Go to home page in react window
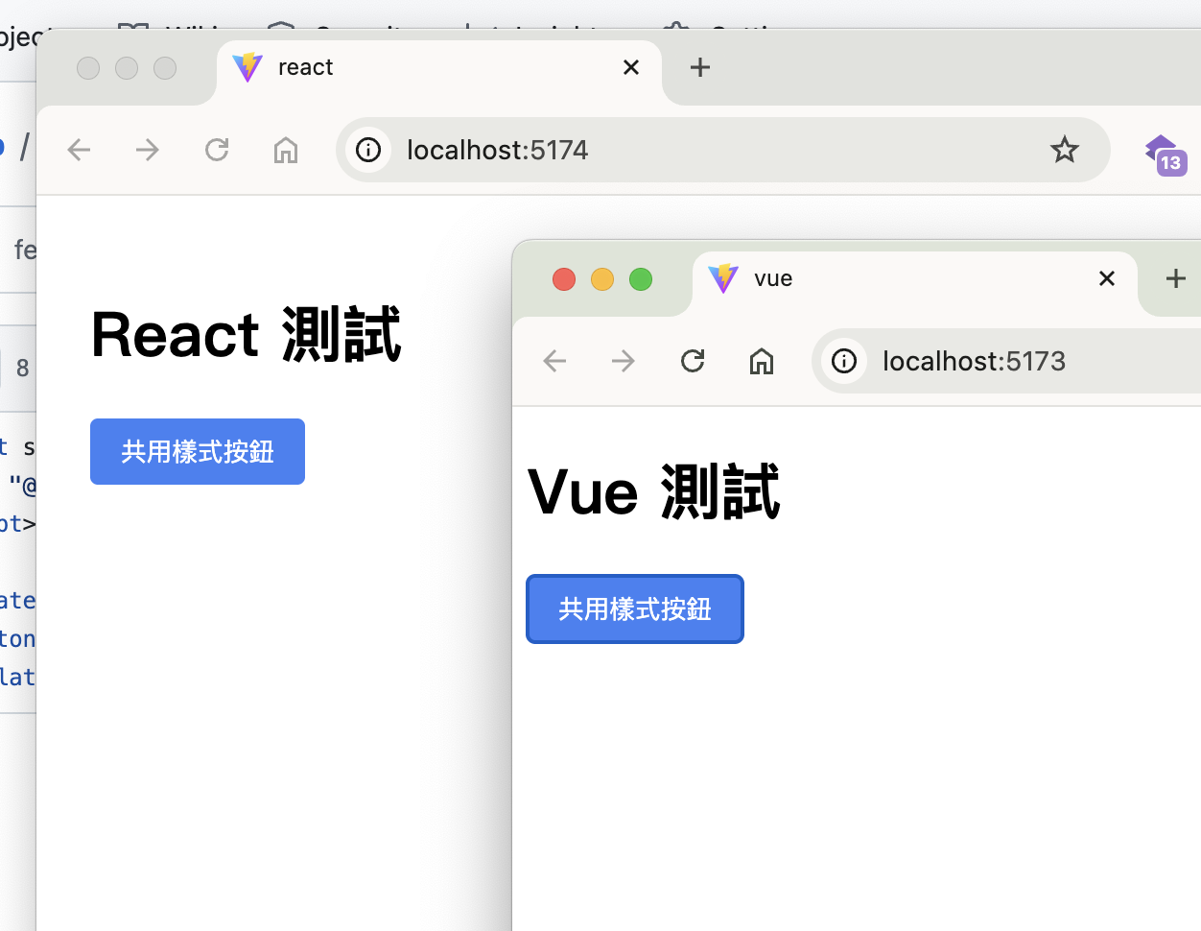The height and width of the screenshot is (931, 1201). [286, 150]
